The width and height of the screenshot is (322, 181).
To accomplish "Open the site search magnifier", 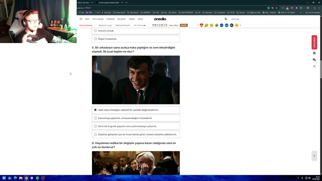I will [x=226, y=19].
